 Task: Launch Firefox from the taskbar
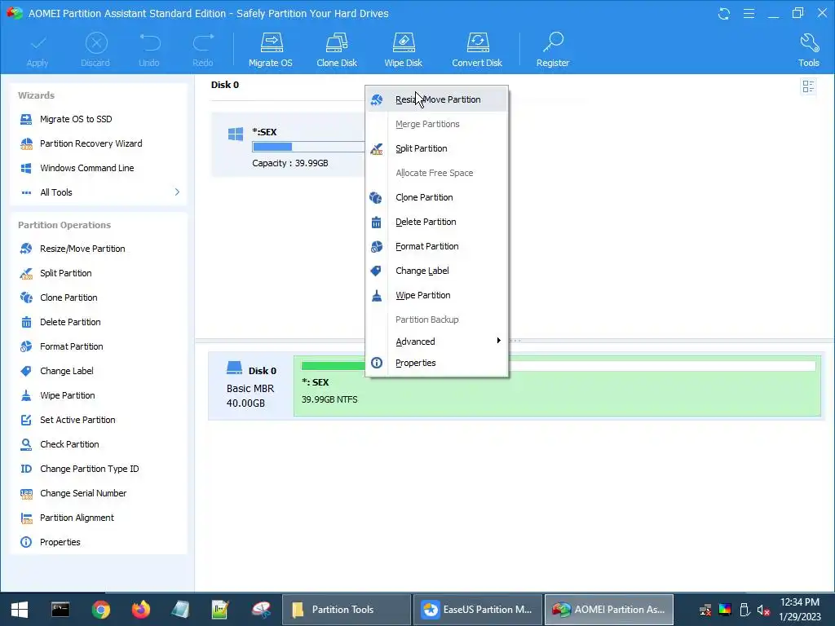pos(141,610)
